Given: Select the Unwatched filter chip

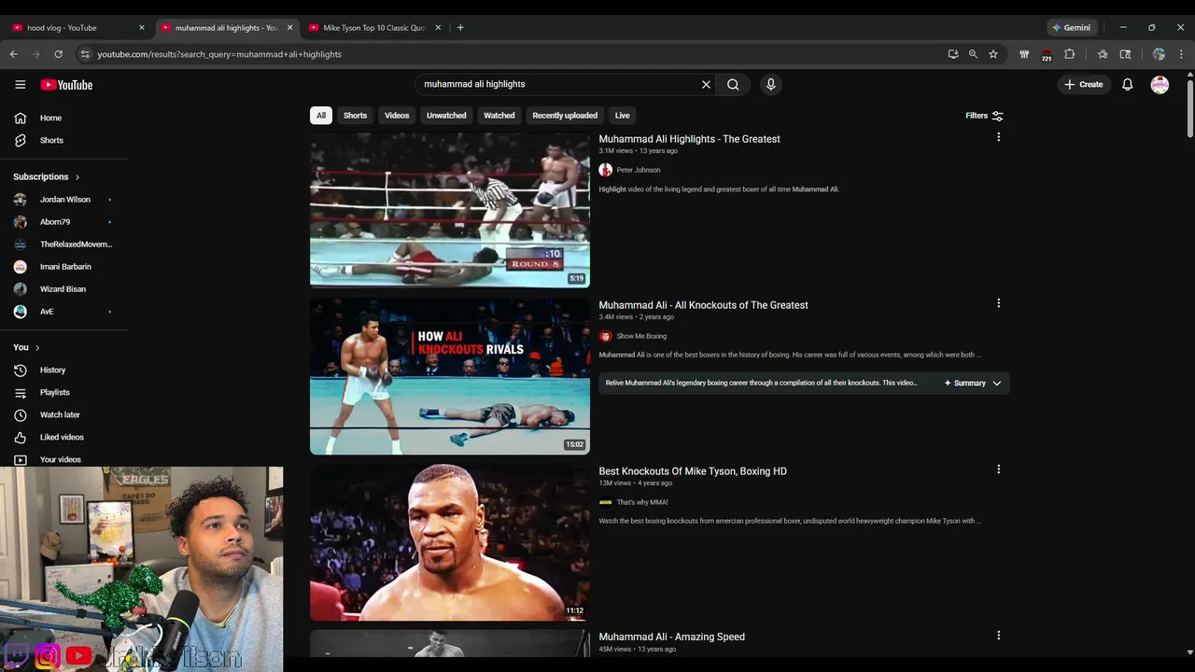Looking at the screenshot, I should [446, 116].
